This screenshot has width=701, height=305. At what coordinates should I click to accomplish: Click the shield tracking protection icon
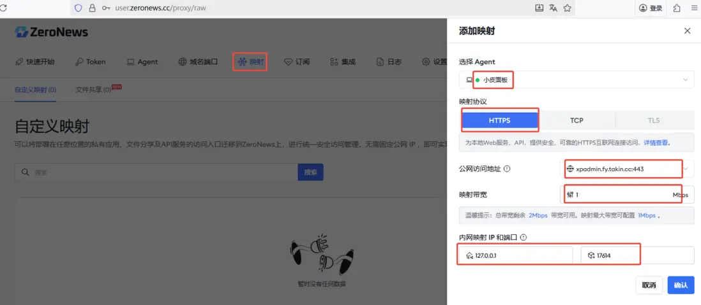point(79,8)
